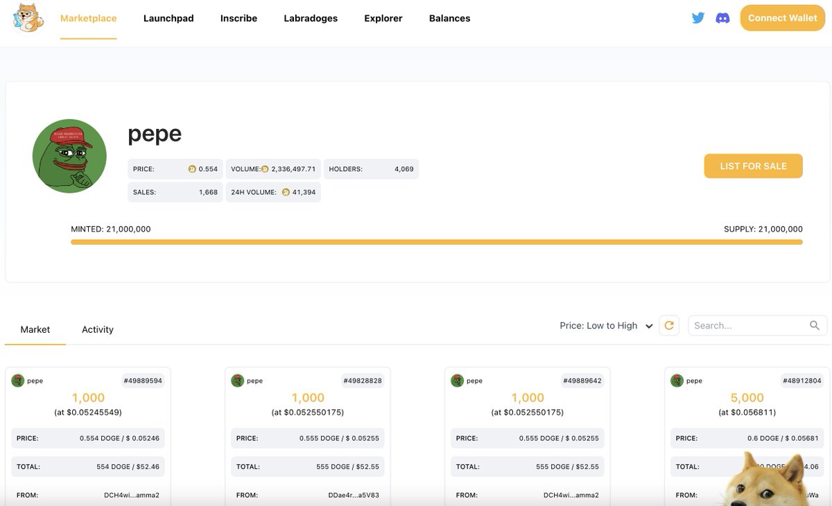Screen dimensions: 832x506
Task: Click the Connect Wallet button
Action: coord(783,18)
